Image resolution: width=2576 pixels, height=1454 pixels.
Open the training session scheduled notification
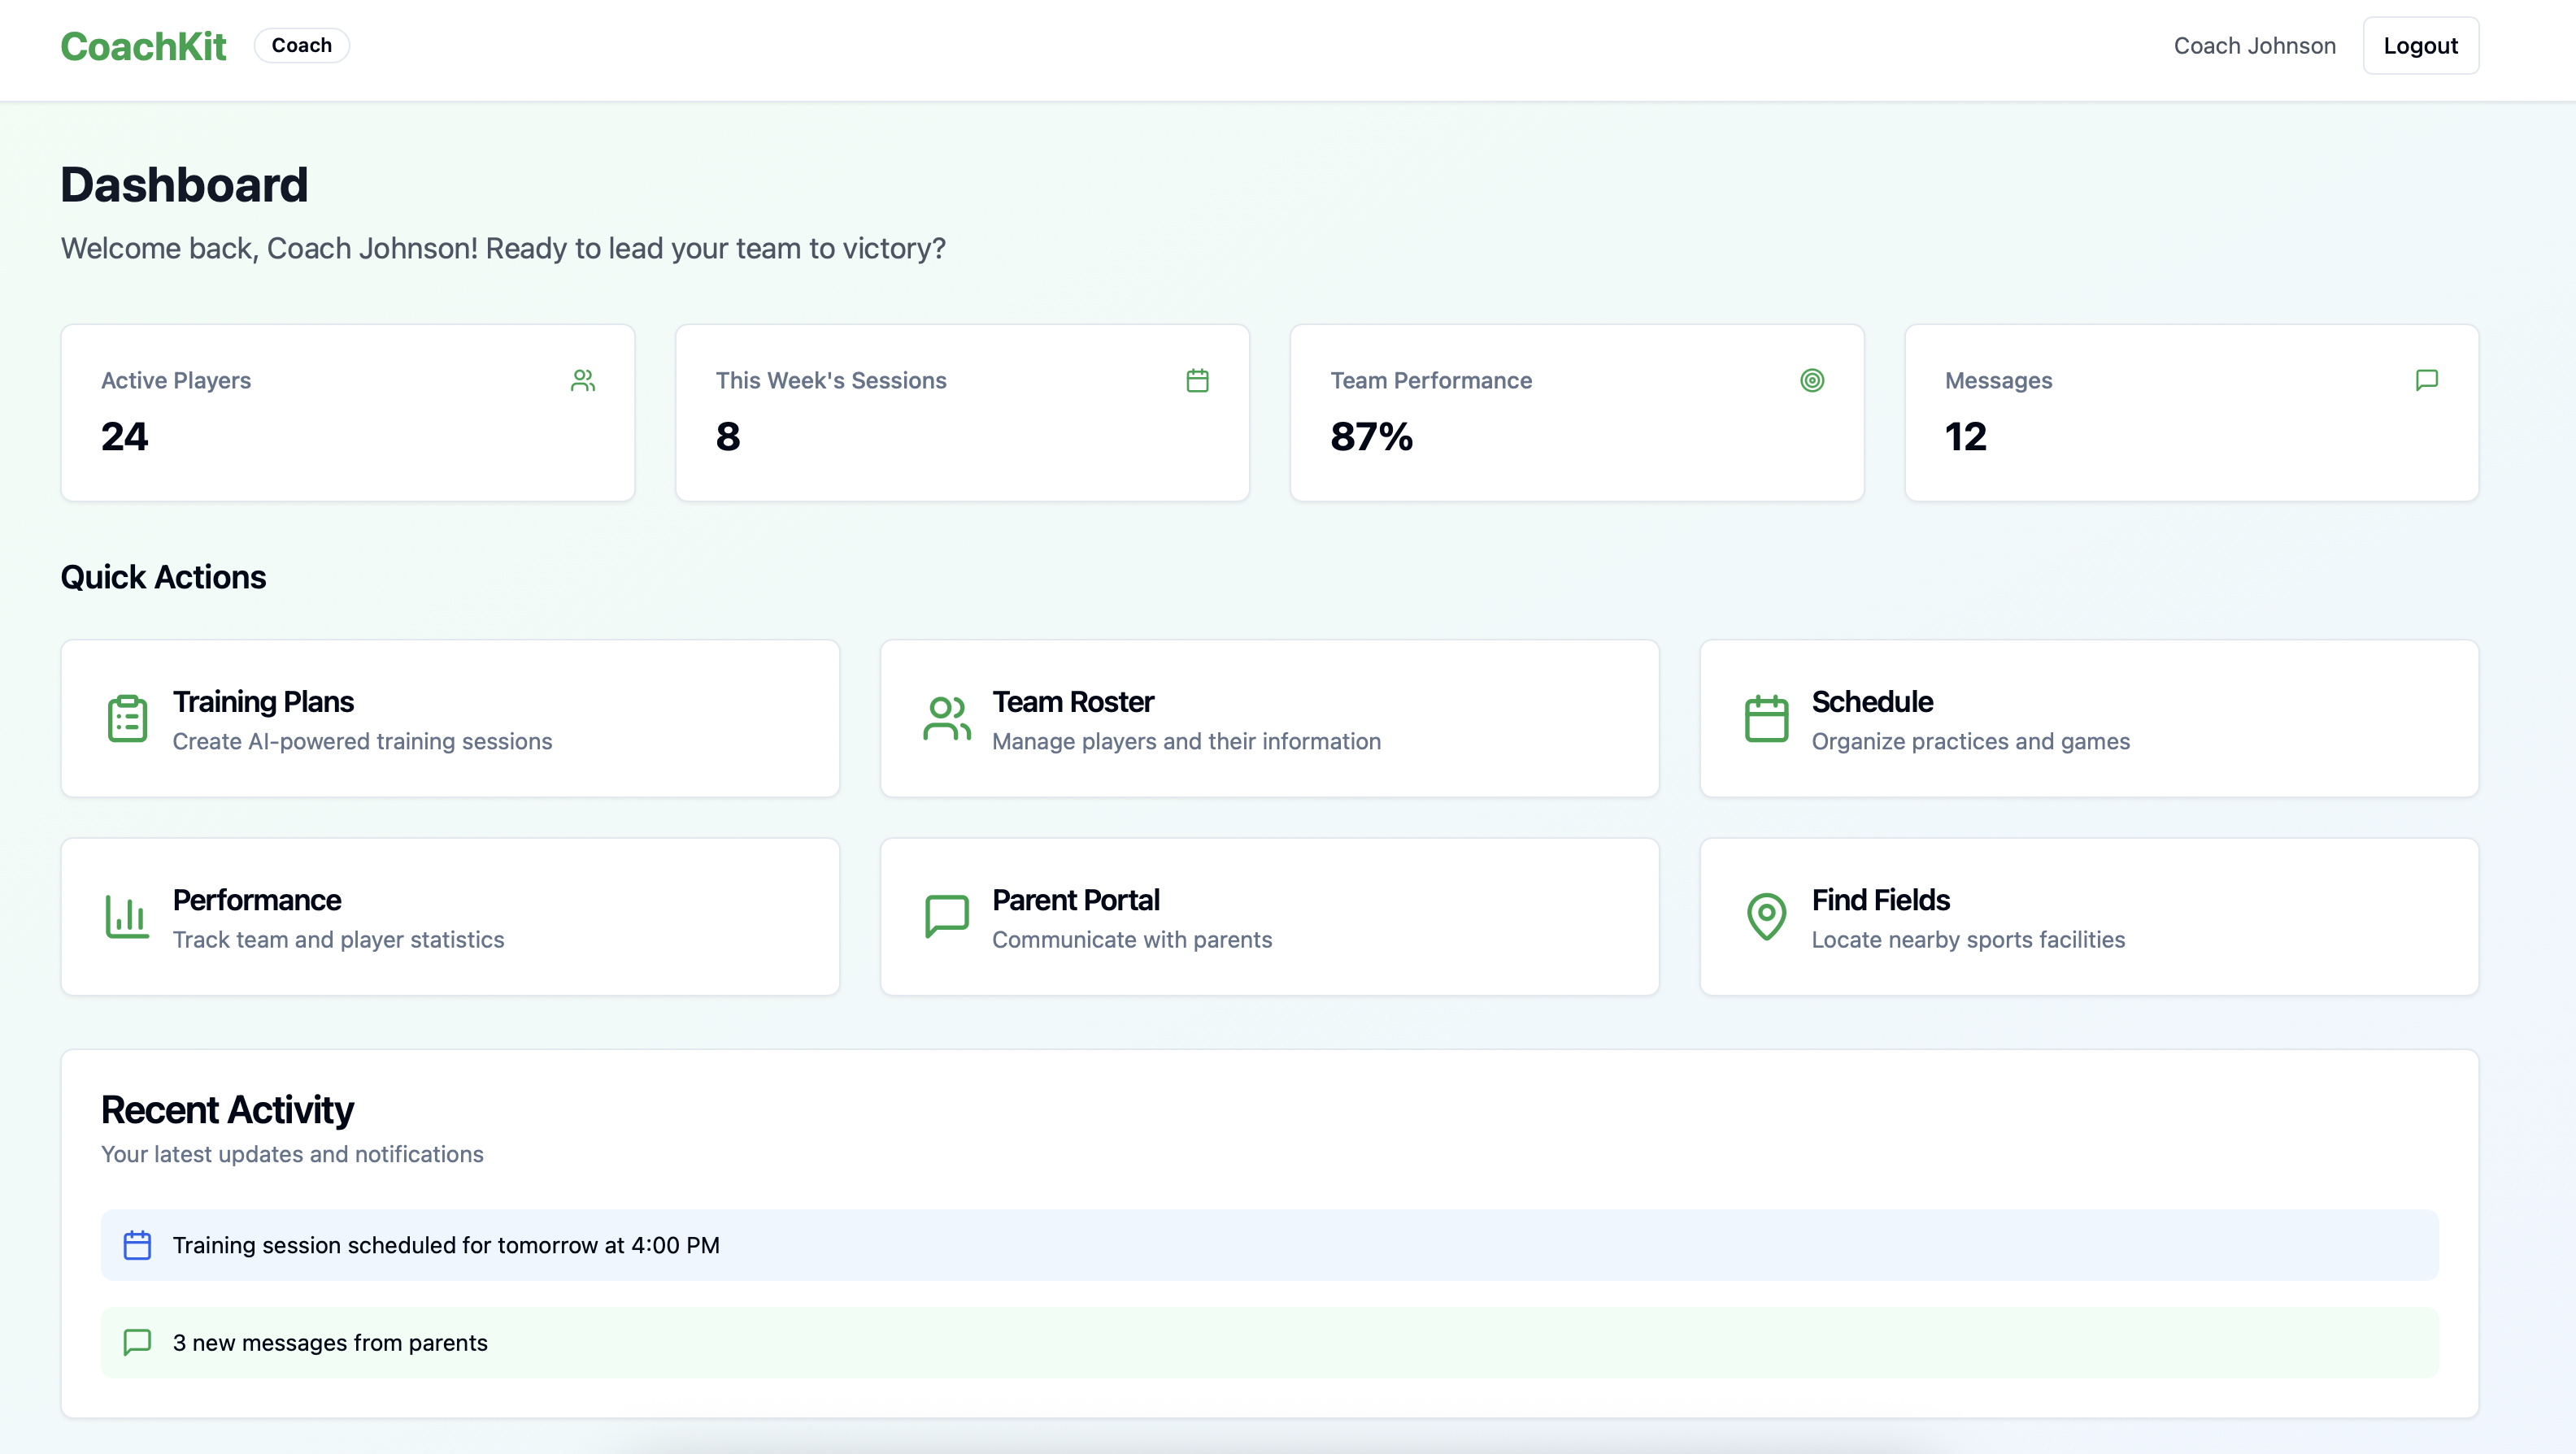[x=446, y=1245]
